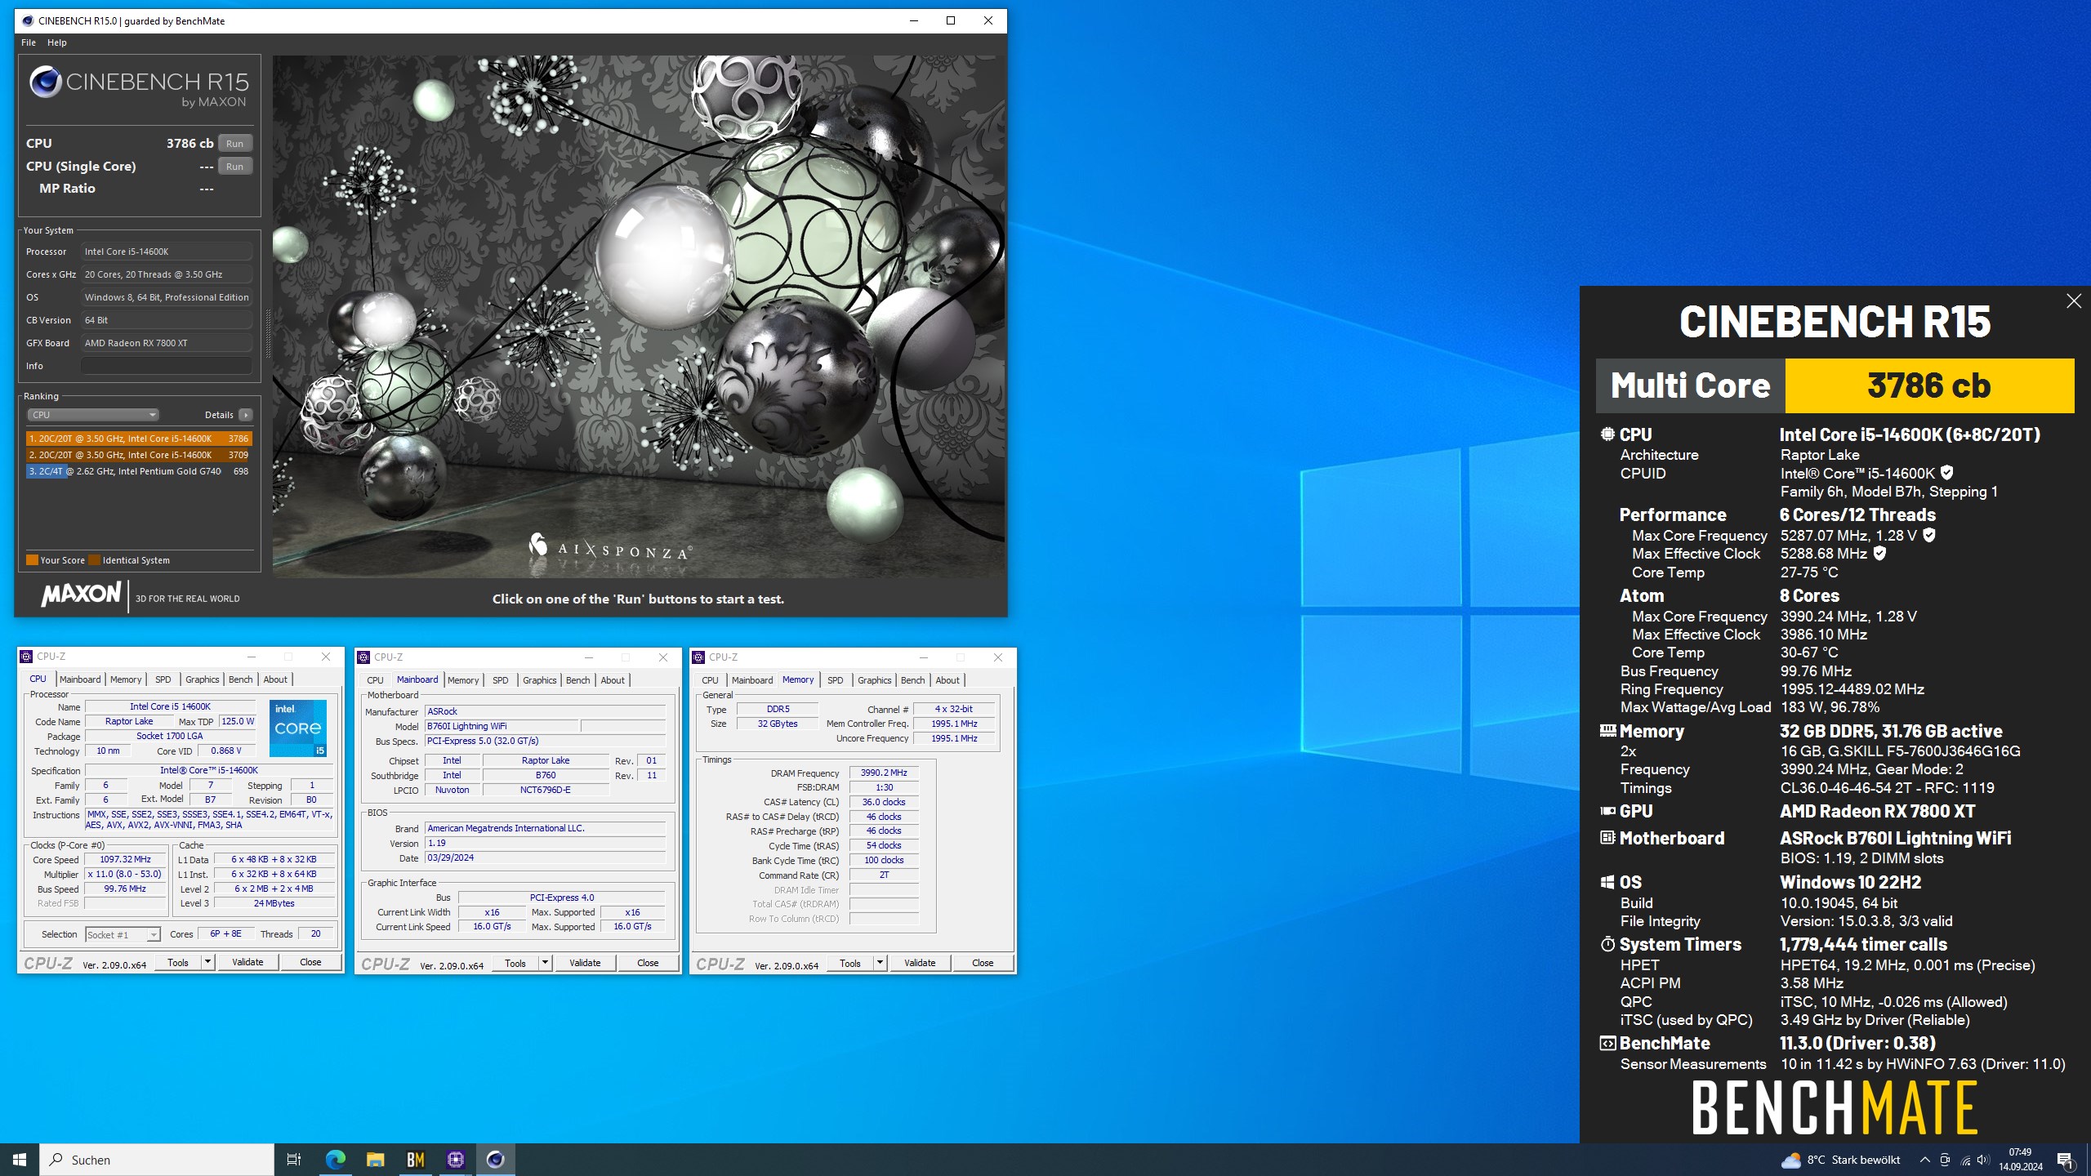Click the BIOS Version 1.19 field
This screenshot has height=1176, width=2091.
point(545,843)
